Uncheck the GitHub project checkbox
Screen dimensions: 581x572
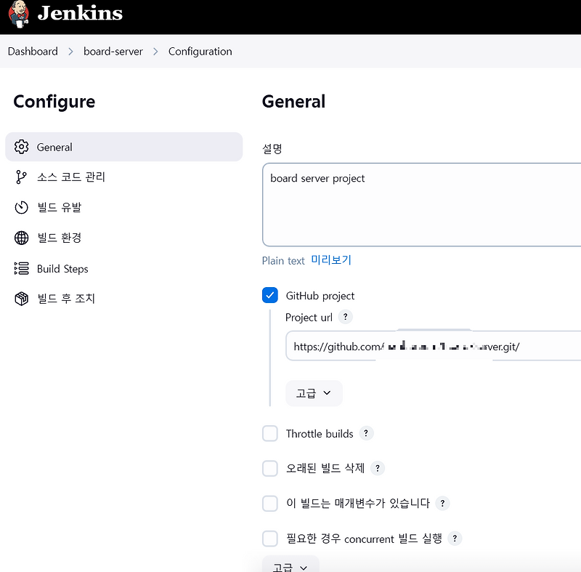(269, 295)
